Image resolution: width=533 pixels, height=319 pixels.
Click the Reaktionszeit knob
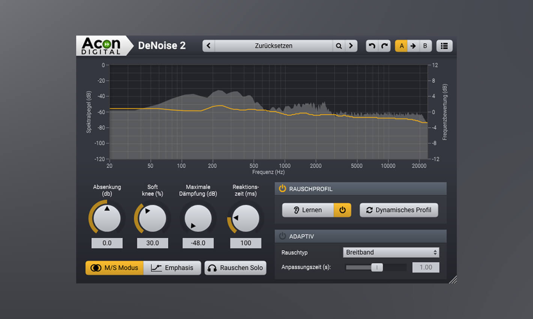(245, 218)
